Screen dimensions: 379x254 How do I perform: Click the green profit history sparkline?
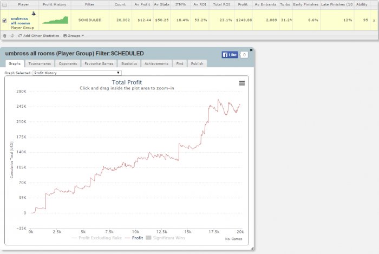(55, 20)
